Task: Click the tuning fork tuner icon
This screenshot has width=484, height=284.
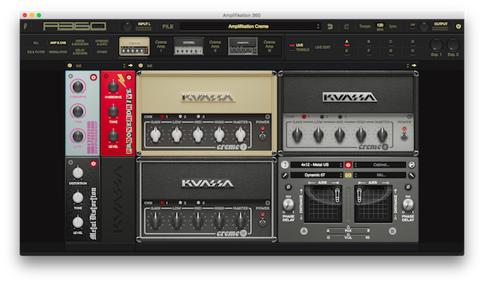Action: pyautogui.click(x=26, y=26)
